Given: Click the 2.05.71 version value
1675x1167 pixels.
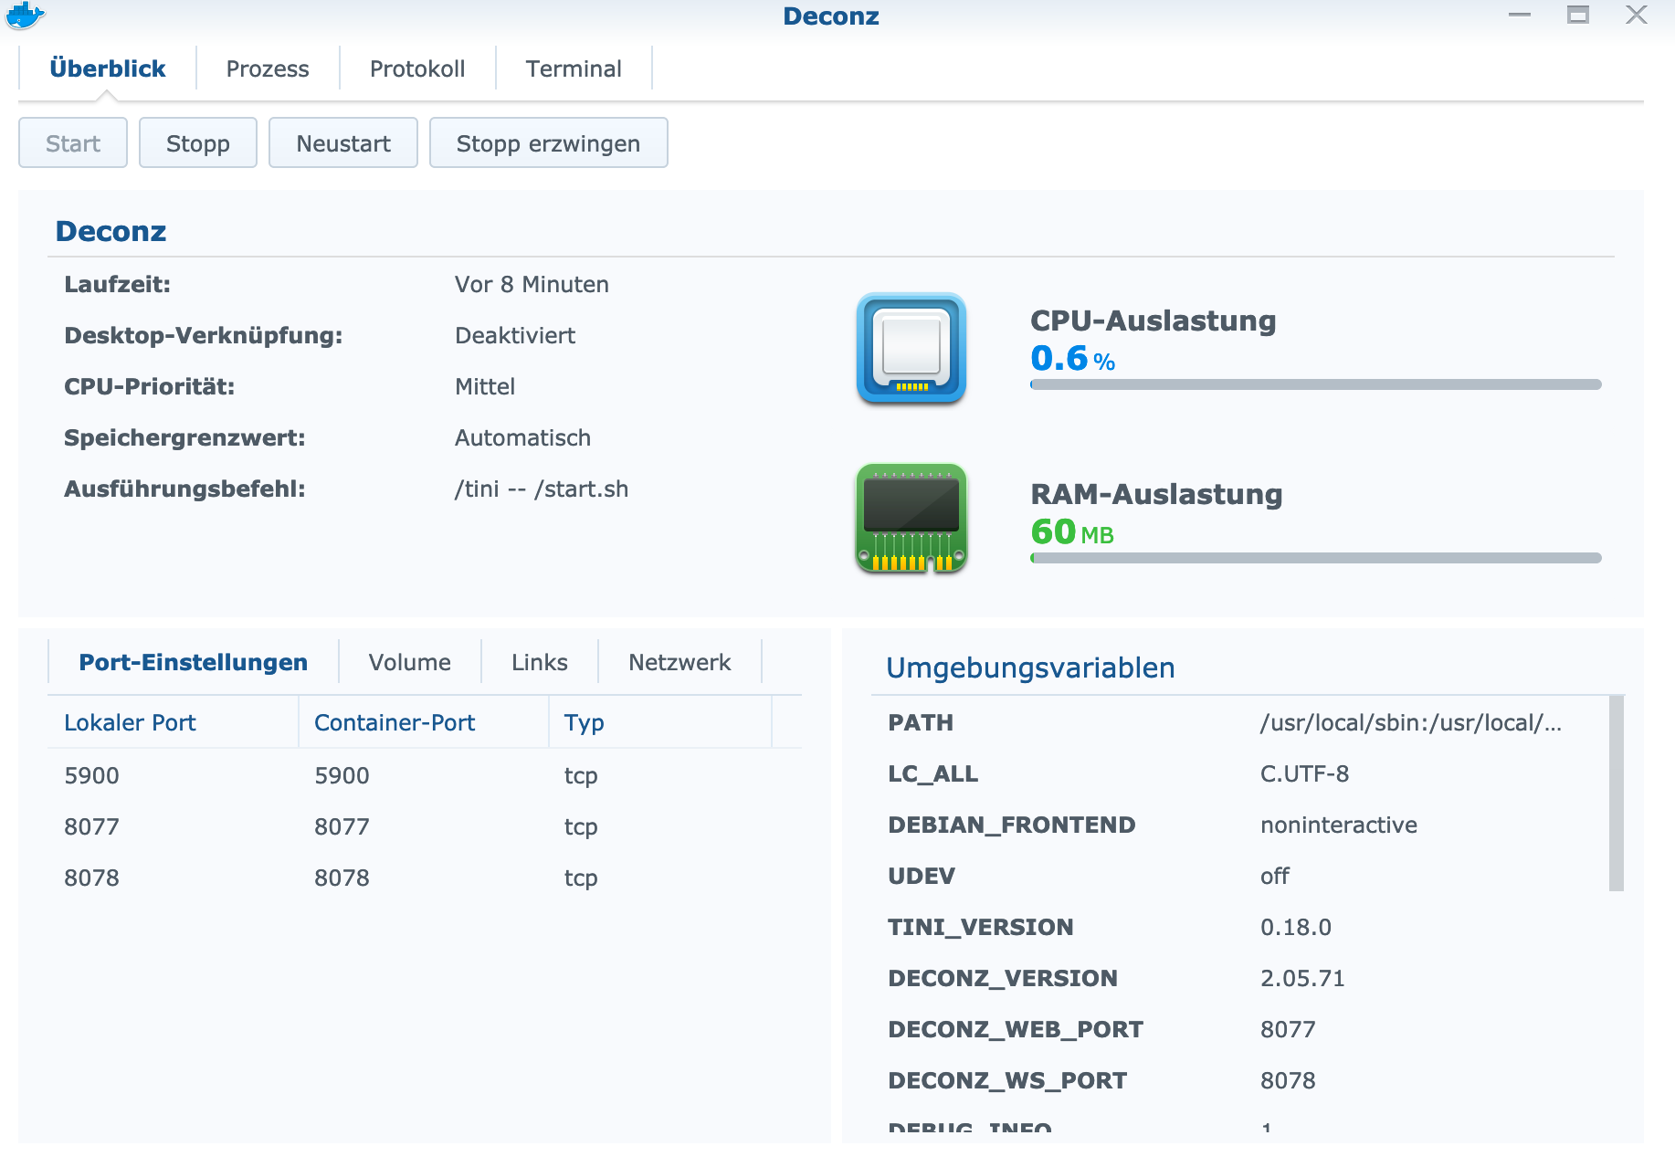Looking at the screenshot, I should point(1302,978).
